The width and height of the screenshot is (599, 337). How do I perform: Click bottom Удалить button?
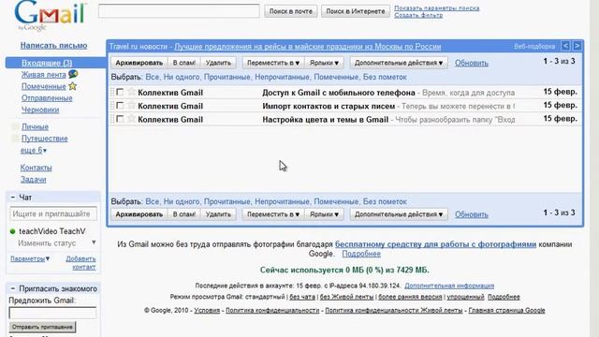pyautogui.click(x=218, y=214)
